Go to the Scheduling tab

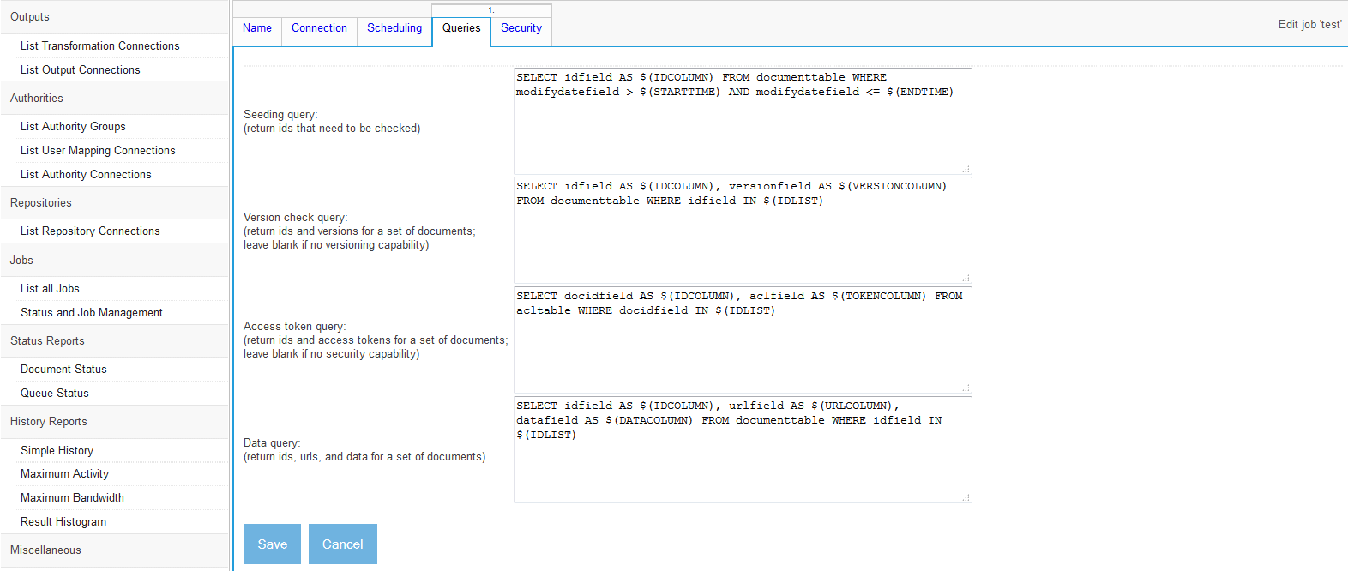pyautogui.click(x=394, y=28)
